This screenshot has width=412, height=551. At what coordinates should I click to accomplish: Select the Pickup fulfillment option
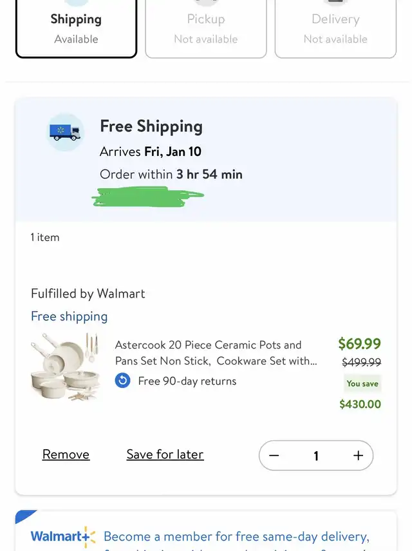tap(206, 29)
